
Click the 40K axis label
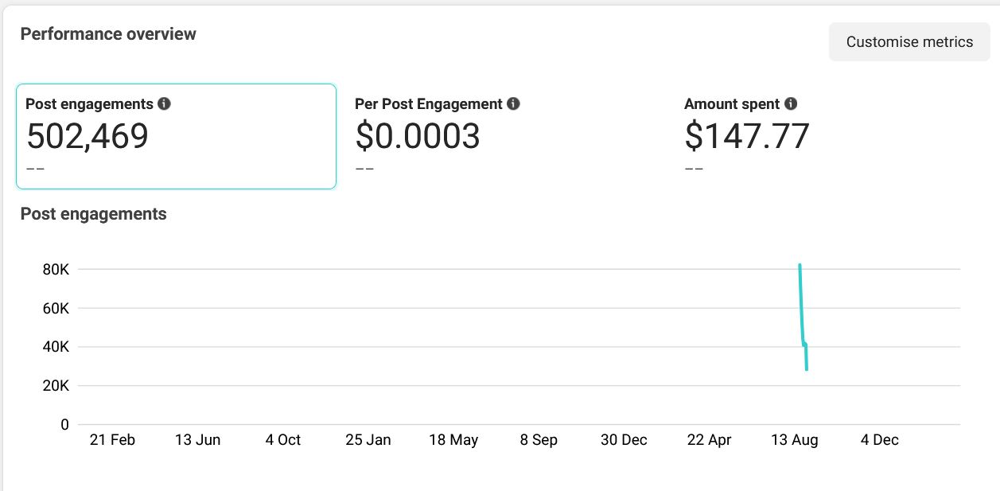point(56,347)
